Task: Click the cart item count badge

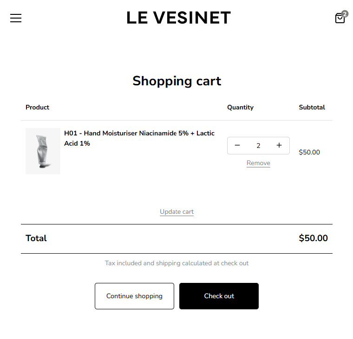Action: point(345,14)
